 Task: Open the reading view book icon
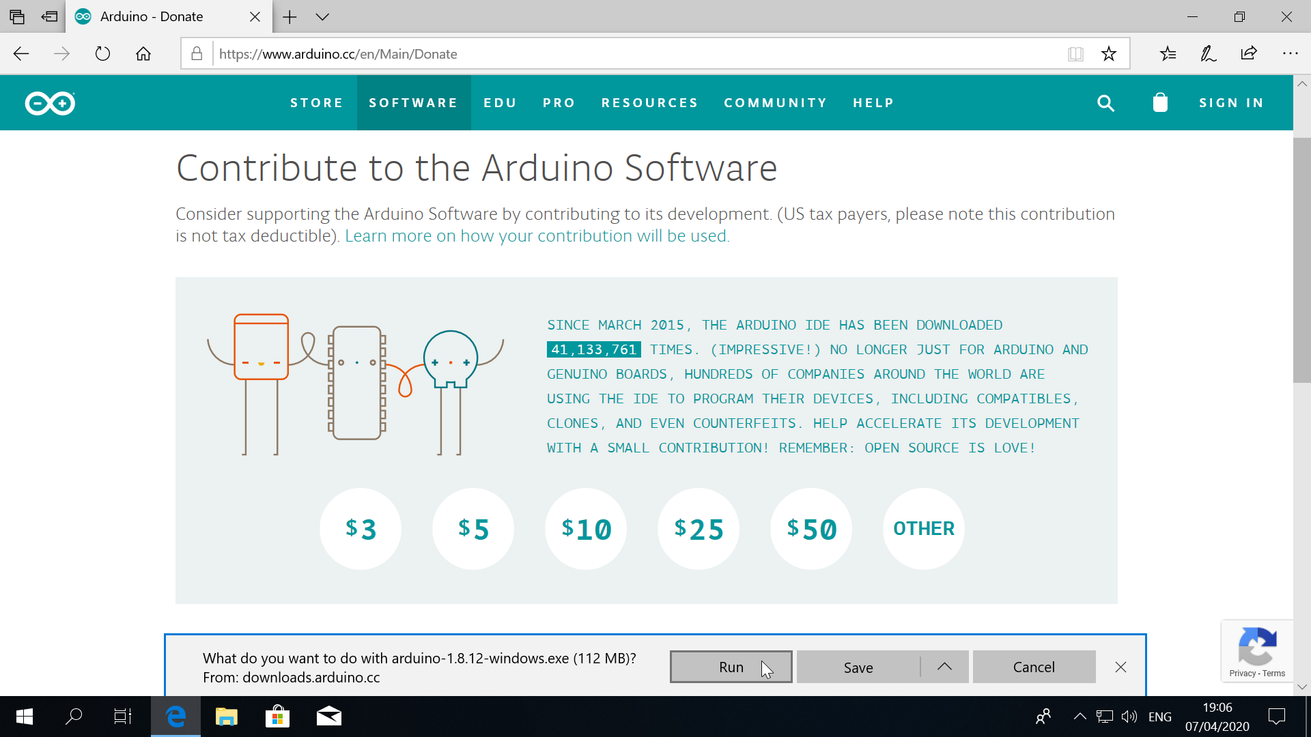(x=1075, y=54)
